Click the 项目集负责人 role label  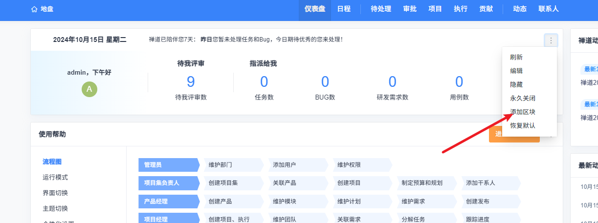(x=169, y=183)
